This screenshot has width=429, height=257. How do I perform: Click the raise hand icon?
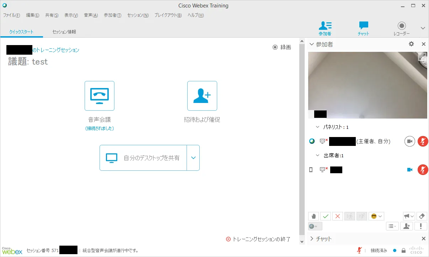[x=313, y=216]
